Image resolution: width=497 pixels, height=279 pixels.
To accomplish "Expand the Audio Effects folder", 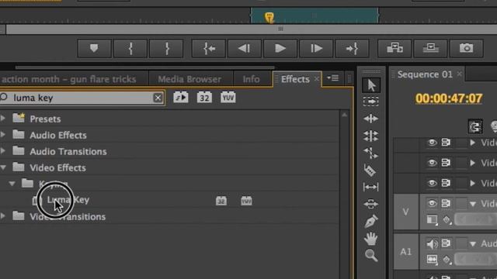I will [3, 134].
